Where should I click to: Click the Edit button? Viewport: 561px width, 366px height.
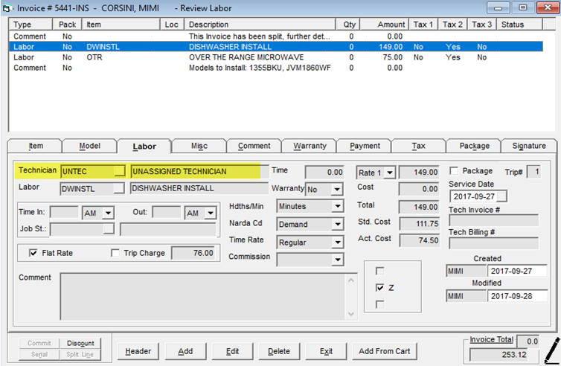click(x=232, y=351)
